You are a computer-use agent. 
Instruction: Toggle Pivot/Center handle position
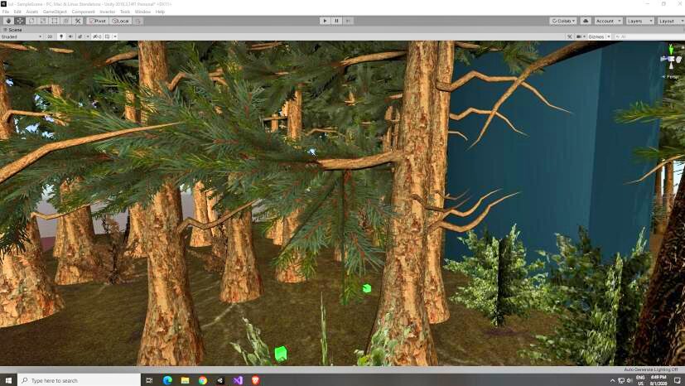[x=98, y=21]
